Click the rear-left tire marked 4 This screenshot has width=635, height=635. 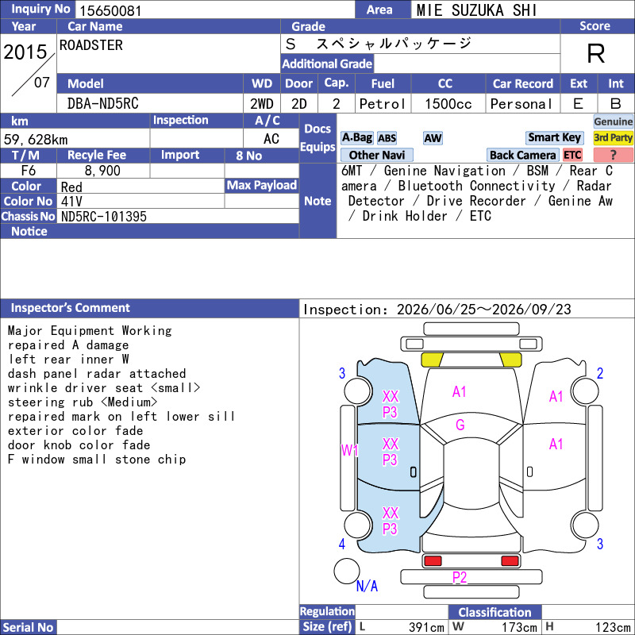[358, 525]
